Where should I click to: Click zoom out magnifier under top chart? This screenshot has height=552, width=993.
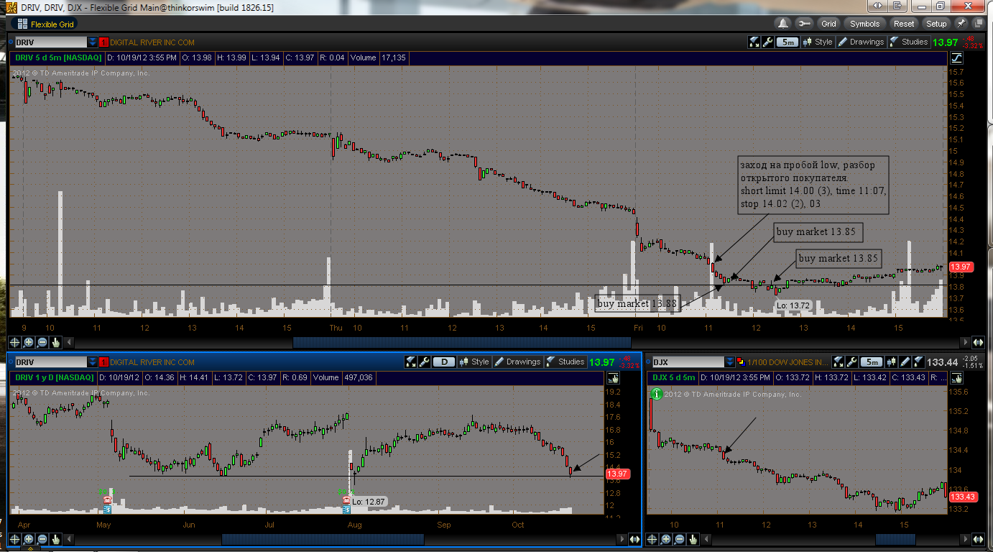pyautogui.click(x=42, y=343)
